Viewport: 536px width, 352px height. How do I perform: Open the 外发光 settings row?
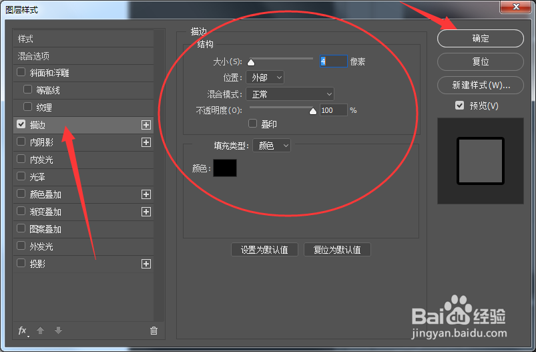click(83, 246)
